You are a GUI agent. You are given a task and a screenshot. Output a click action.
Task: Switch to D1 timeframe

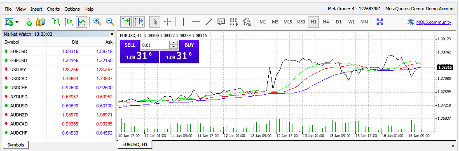click(339, 22)
